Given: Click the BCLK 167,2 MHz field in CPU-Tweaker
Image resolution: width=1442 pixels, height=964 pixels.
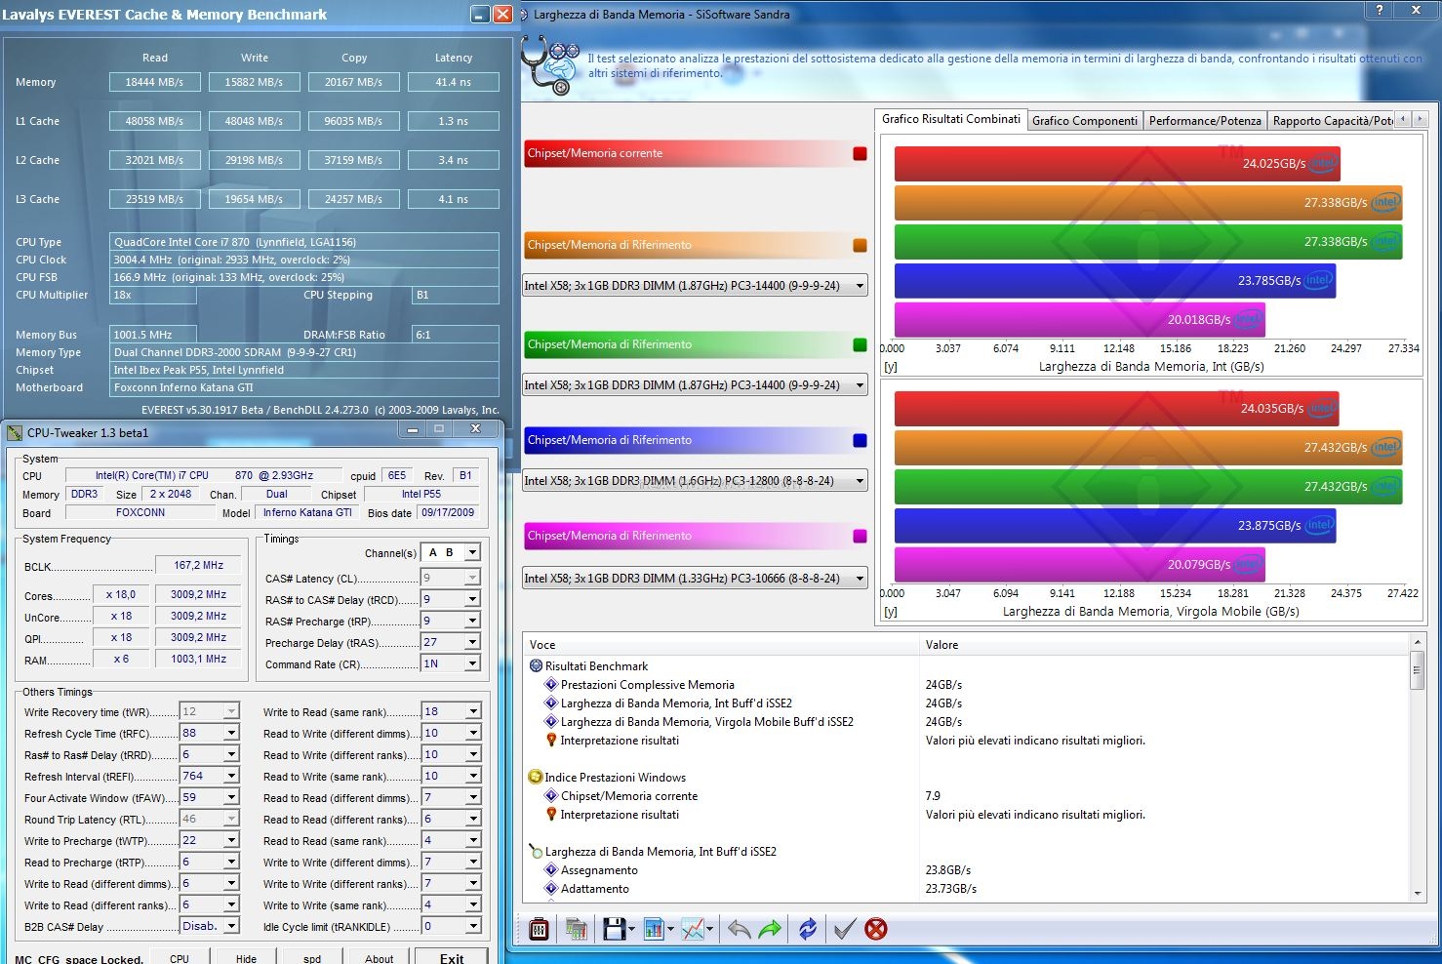Looking at the screenshot, I should click(198, 565).
